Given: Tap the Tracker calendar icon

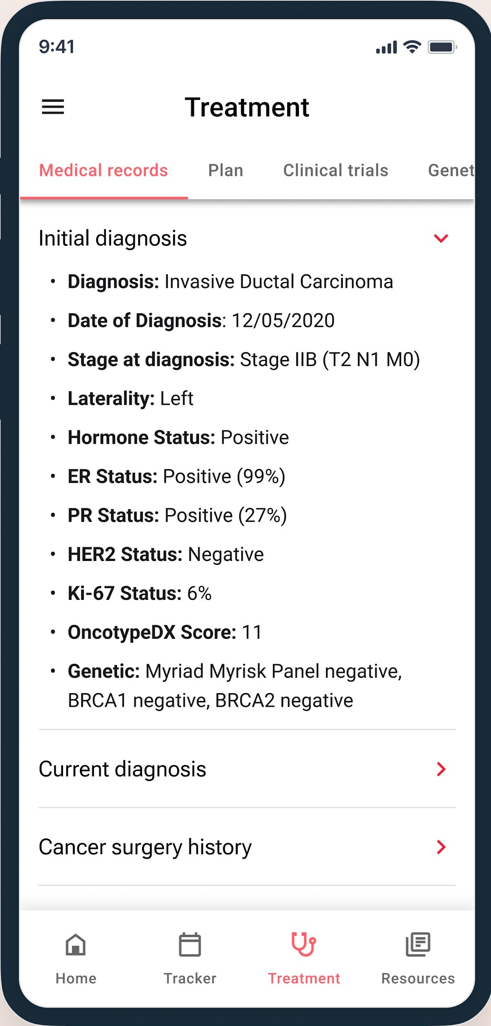Looking at the screenshot, I should pyautogui.click(x=190, y=944).
